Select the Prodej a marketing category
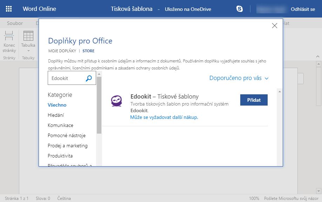Image resolution: width=322 pixels, height=202 pixels. 68,146
